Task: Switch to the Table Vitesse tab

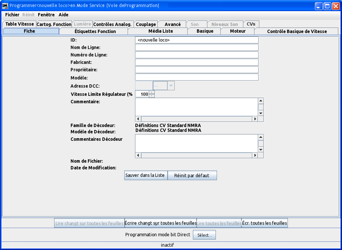Action: (x=19, y=24)
